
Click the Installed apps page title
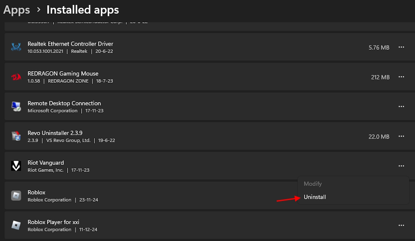[82, 10]
